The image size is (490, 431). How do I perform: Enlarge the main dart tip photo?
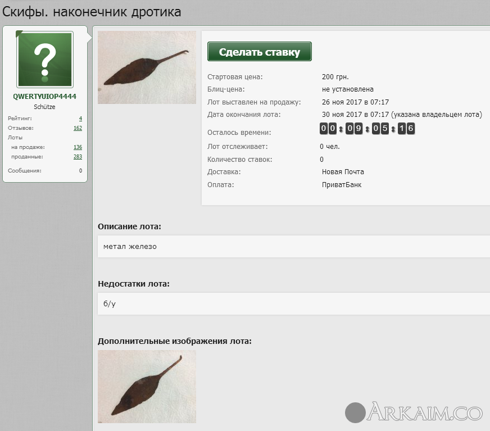tap(147, 67)
